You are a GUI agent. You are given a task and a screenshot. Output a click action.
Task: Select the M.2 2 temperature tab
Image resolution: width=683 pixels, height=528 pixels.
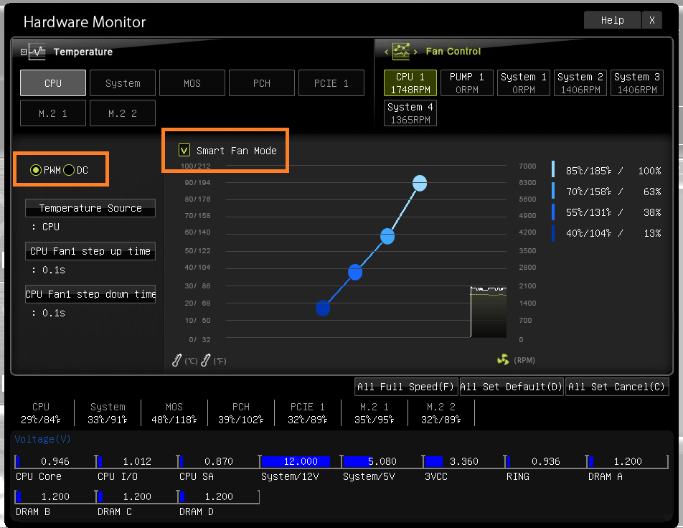click(x=123, y=113)
